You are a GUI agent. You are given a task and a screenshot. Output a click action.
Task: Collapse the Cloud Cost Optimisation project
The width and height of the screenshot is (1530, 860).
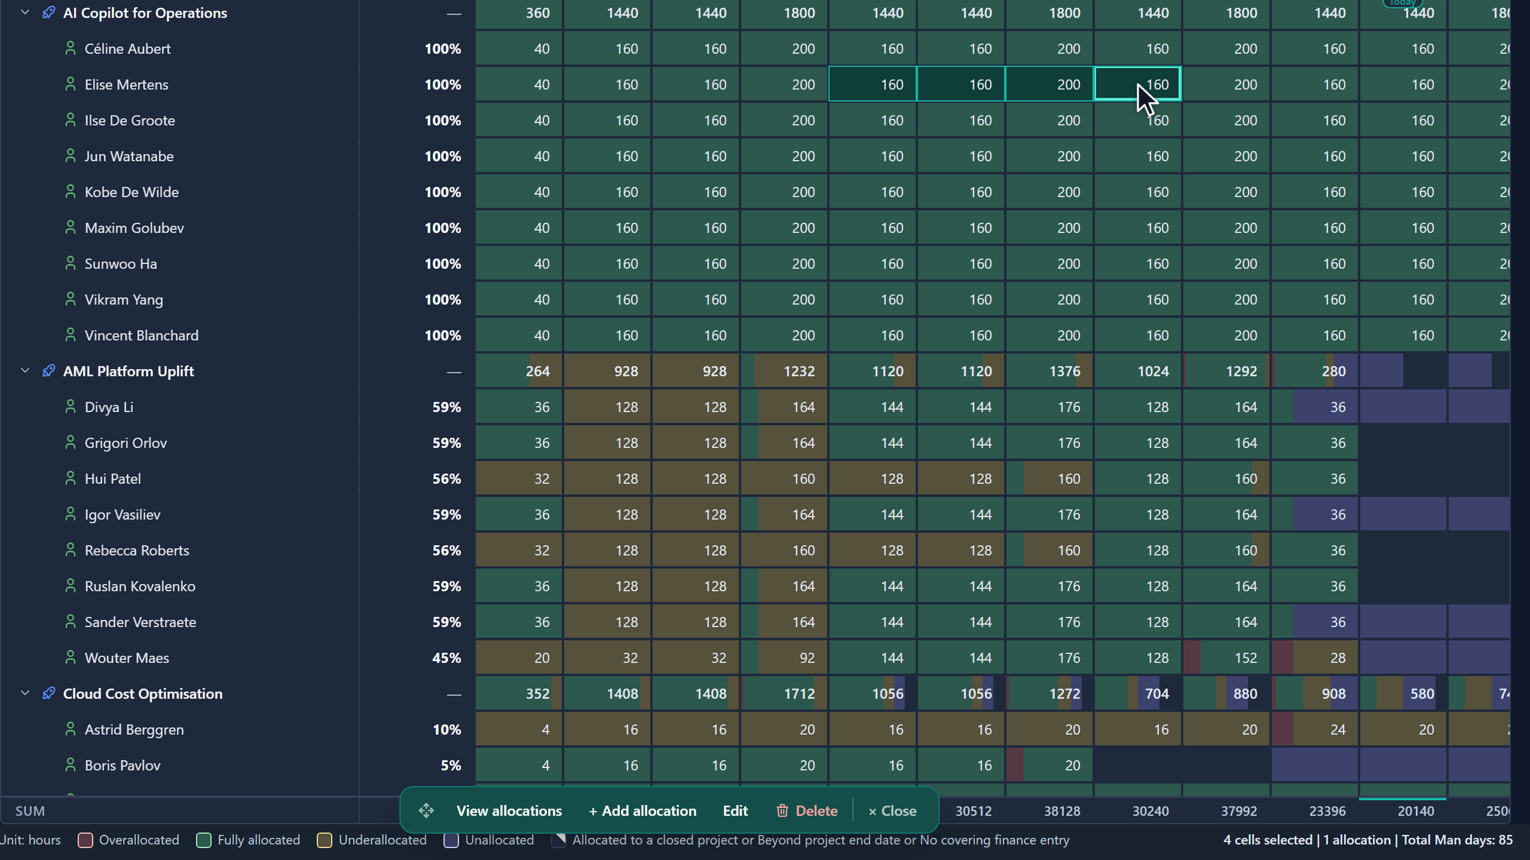pyautogui.click(x=25, y=693)
